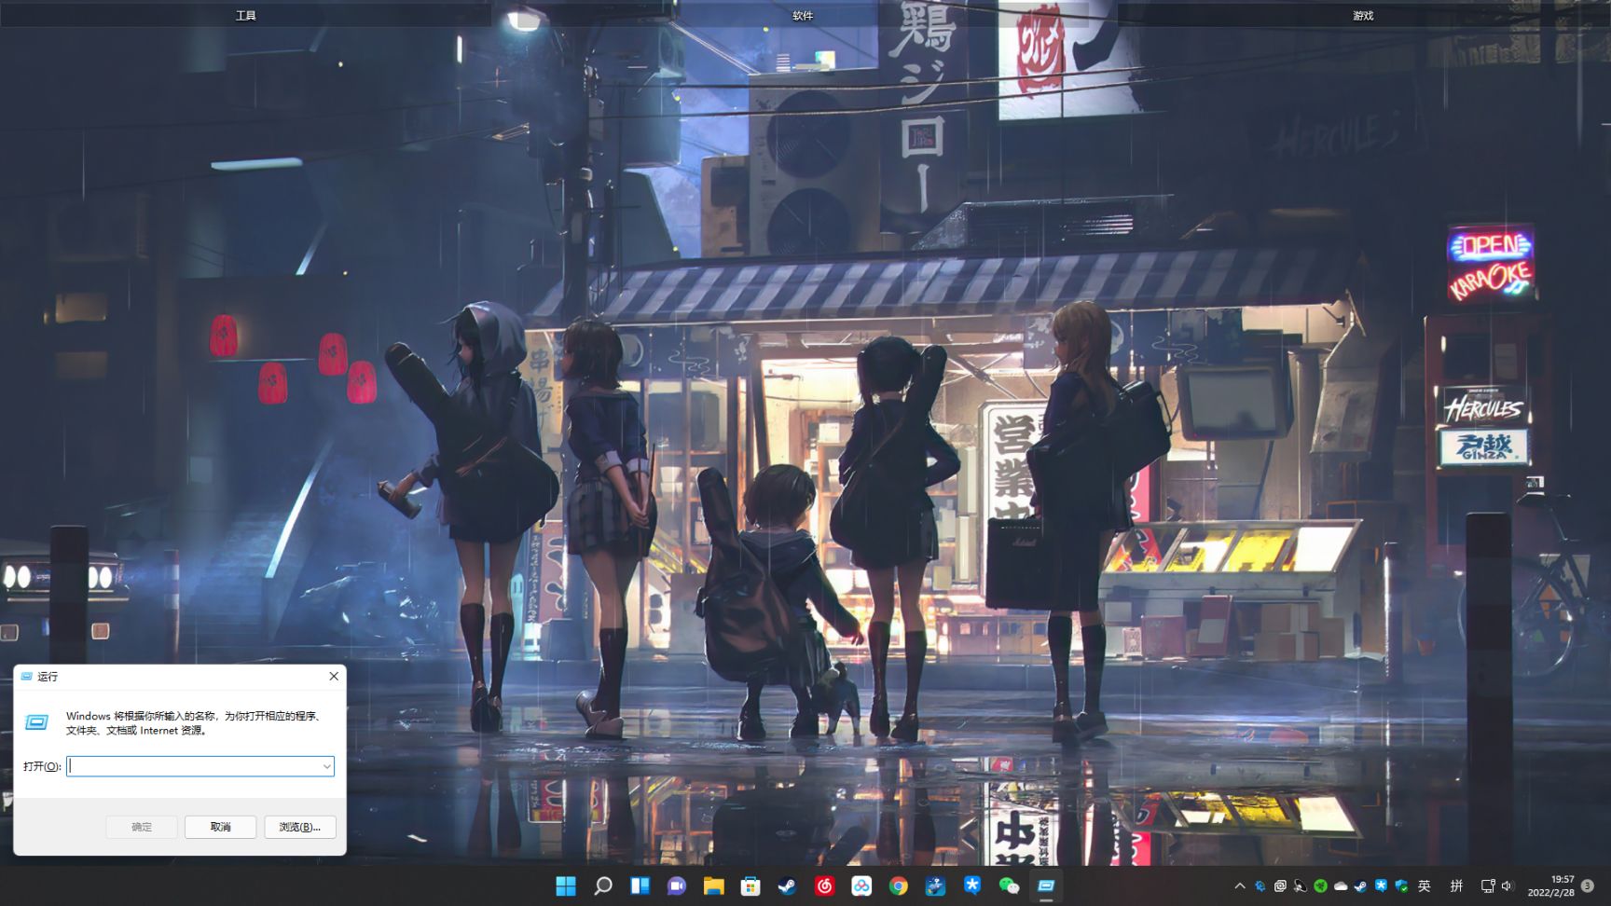Click the 确定 button in Run dialog

tap(142, 827)
